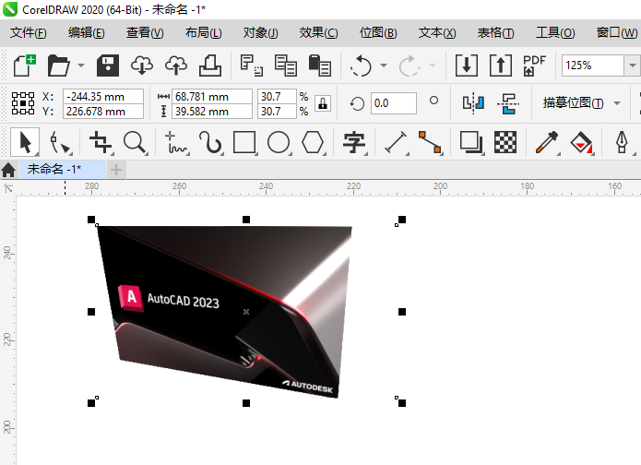Select the Pen outline tool

click(x=623, y=142)
